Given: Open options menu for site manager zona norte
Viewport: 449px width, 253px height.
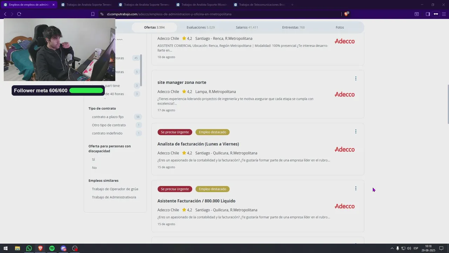Looking at the screenshot, I should [x=356, y=79].
